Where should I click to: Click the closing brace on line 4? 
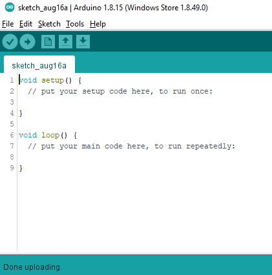tap(21, 113)
